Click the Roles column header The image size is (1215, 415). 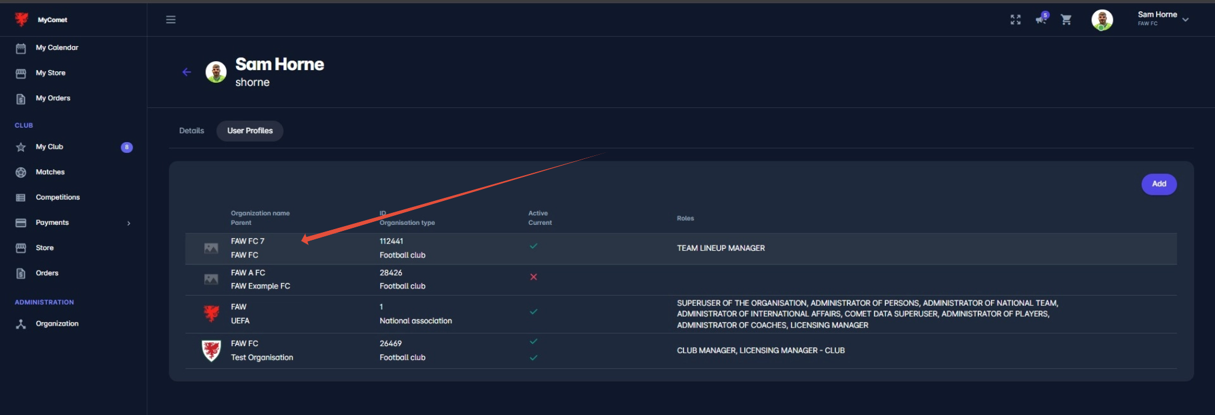pyautogui.click(x=685, y=218)
